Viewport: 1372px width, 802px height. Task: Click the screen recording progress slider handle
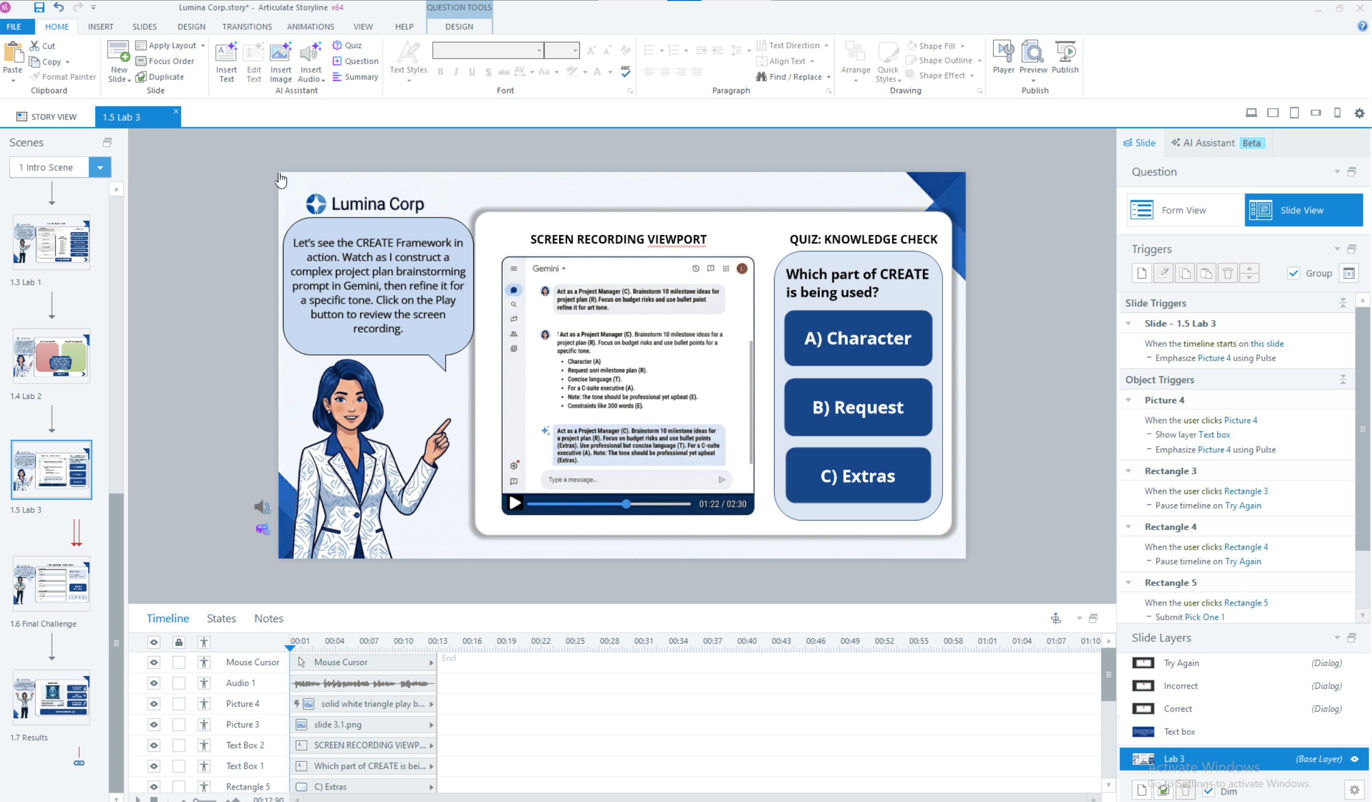pos(626,504)
